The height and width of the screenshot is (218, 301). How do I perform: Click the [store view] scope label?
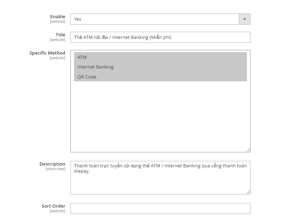[x=55, y=169]
